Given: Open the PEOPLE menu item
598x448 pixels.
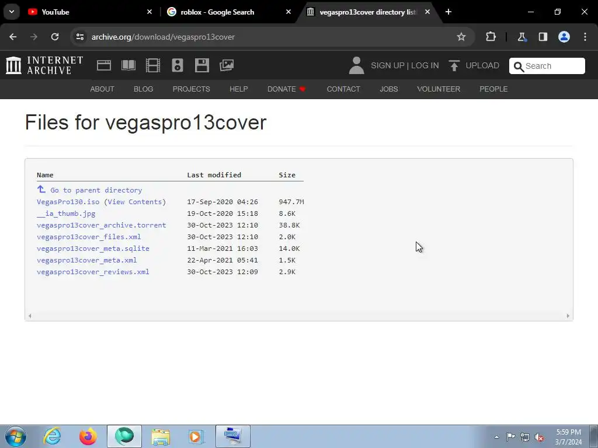Looking at the screenshot, I should point(493,89).
